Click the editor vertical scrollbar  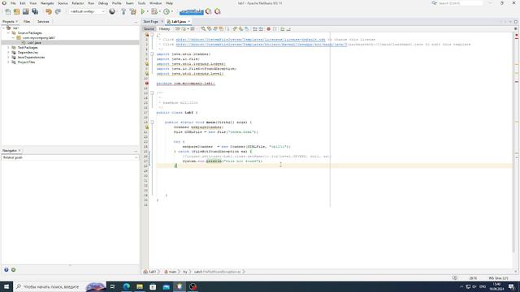513,143
